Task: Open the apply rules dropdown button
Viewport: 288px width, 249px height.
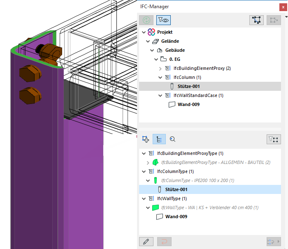Action: pyautogui.click(x=274, y=242)
